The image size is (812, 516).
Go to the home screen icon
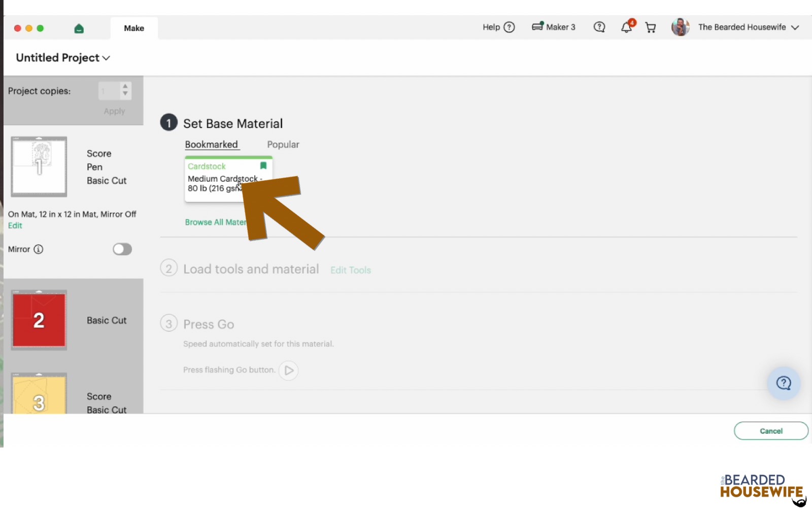click(79, 28)
